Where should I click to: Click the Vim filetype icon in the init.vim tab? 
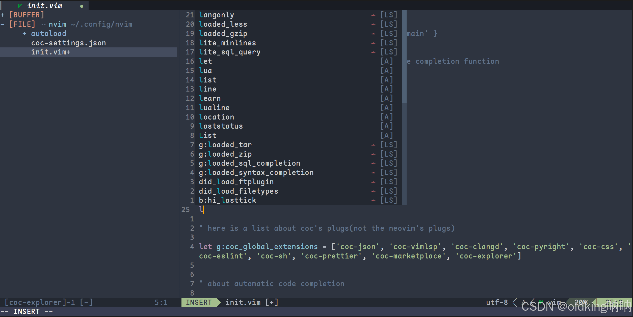coord(20,6)
